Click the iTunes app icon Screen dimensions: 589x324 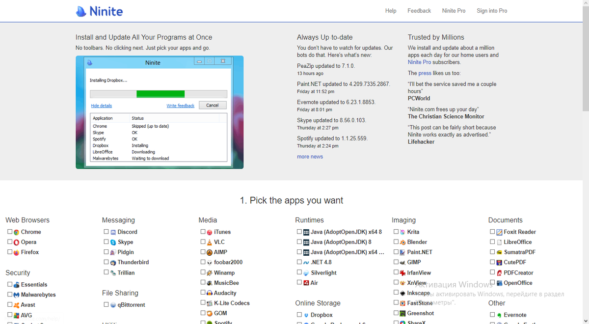coord(210,232)
